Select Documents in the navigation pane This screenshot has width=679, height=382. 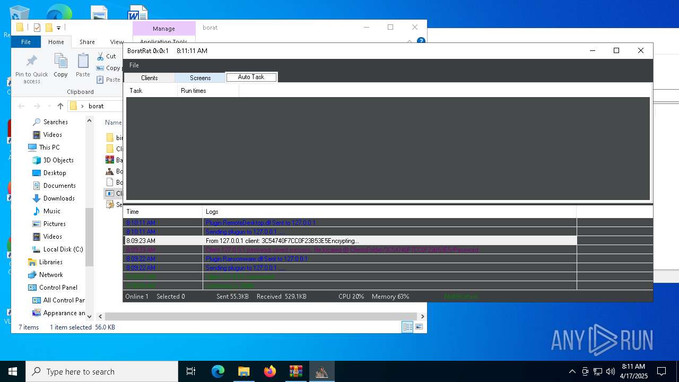coord(59,186)
